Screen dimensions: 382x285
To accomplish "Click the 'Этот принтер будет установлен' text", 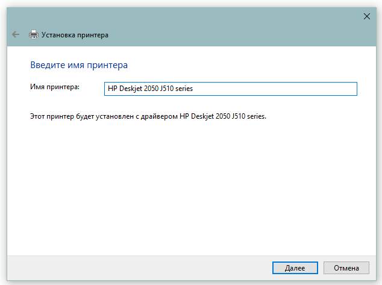I will click(82, 116).
